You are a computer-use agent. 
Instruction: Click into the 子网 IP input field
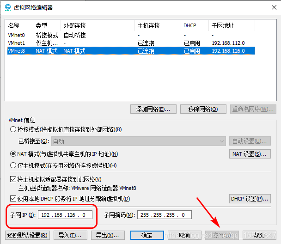click(65, 215)
